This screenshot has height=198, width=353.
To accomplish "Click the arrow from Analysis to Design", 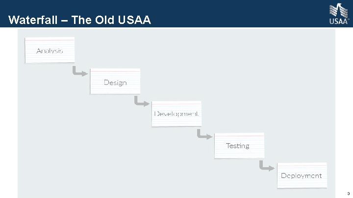I will [80, 72].
